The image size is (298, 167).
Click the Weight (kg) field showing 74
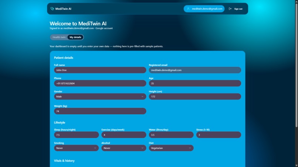tap(100, 111)
